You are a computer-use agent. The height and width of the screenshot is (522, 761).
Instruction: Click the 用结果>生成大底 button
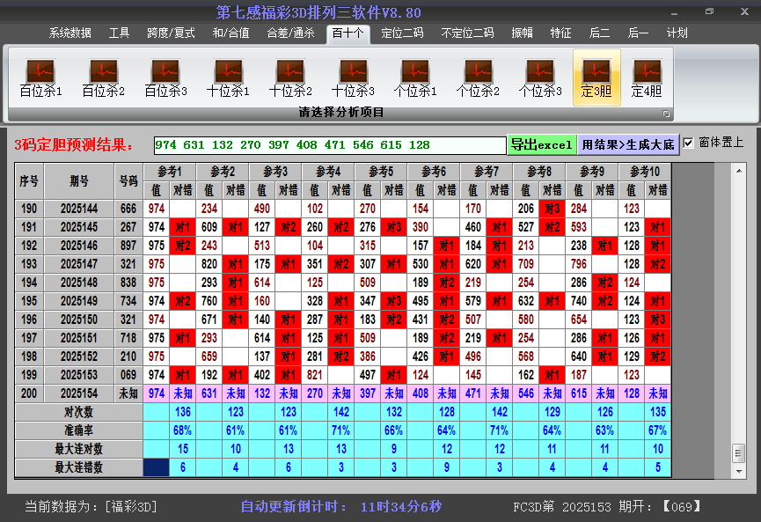coord(628,144)
